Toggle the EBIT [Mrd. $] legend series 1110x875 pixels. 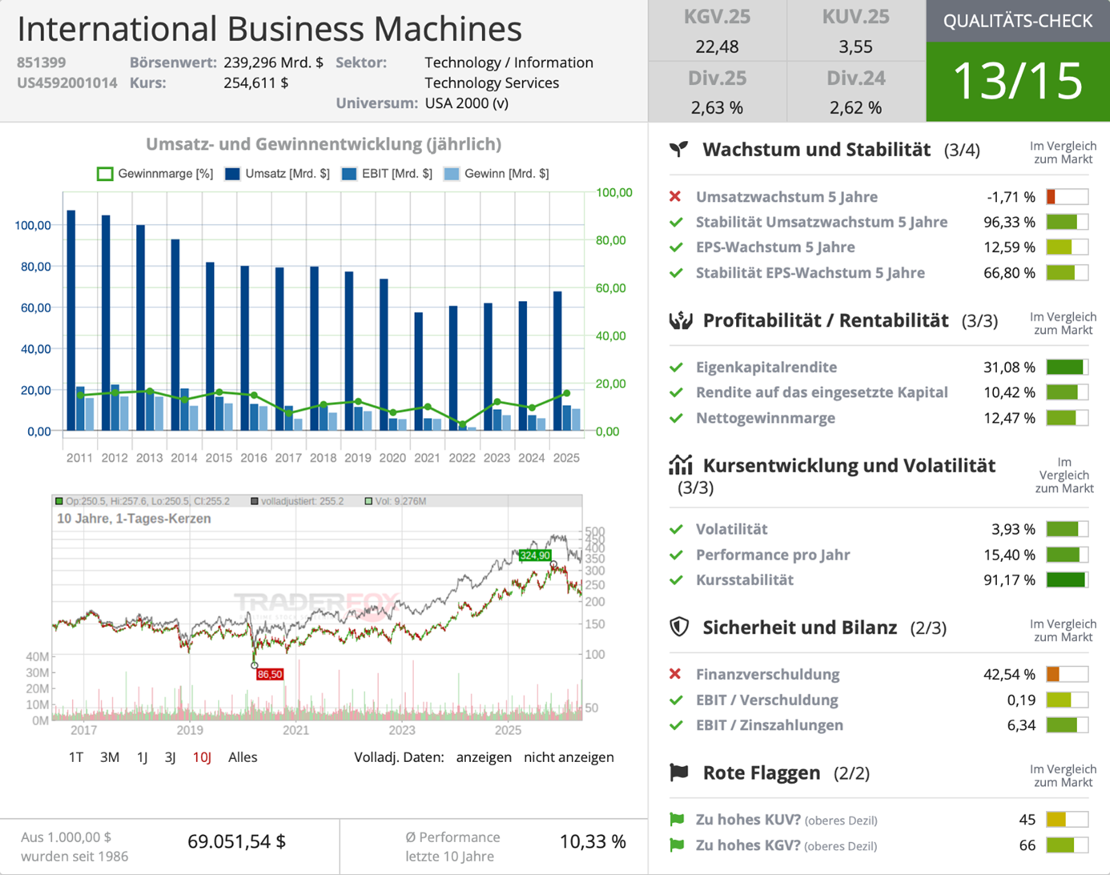387,174
